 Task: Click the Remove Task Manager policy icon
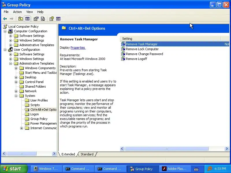(123, 44)
